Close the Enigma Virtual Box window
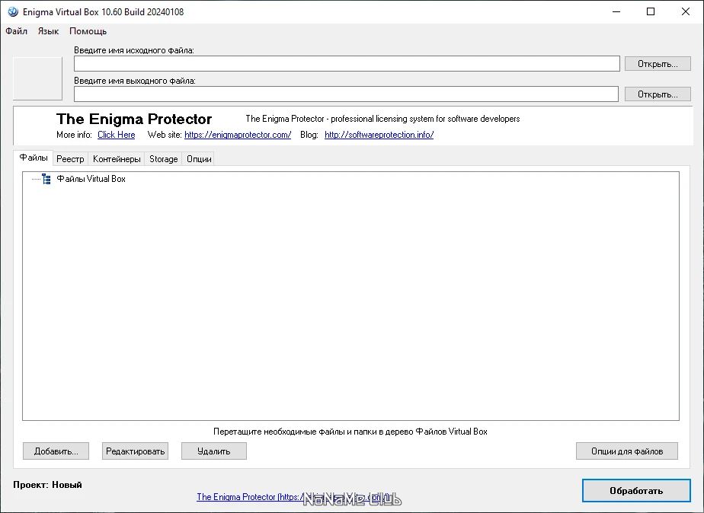 point(686,11)
